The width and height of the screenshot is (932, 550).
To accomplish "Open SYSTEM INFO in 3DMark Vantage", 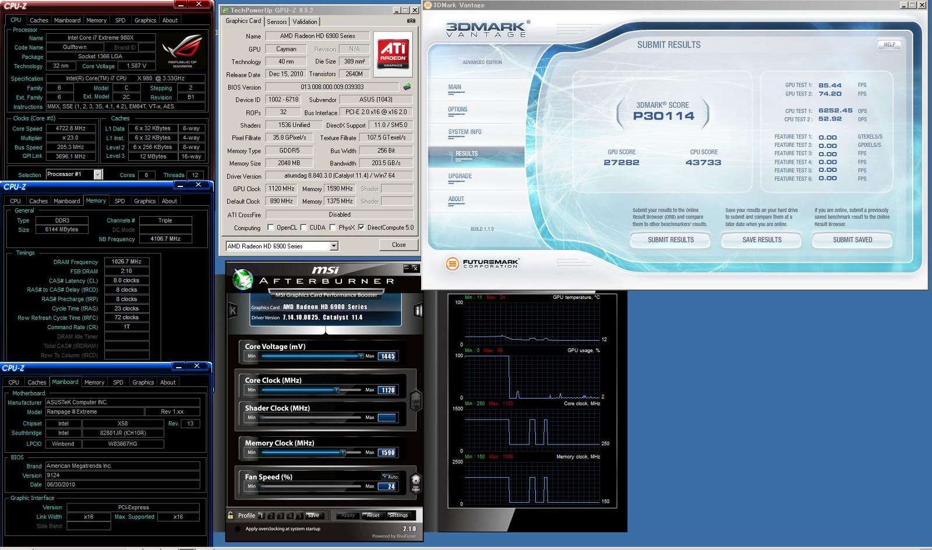I will click(x=465, y=132).
